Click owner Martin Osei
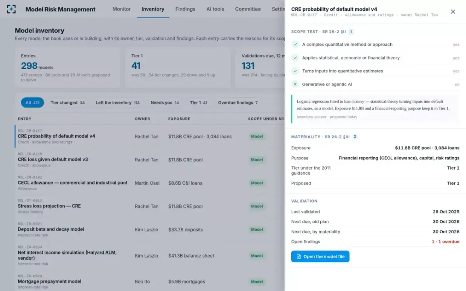The height and width of the screenshot is (291, 466). coord(147,183)
